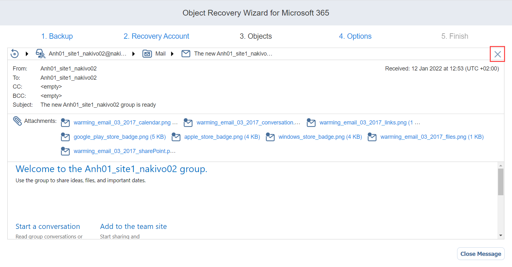Viewport: 512px width, 267px height.
Task: Click the apple_store_badge.png attachment icon
Action: click(176, 137)
